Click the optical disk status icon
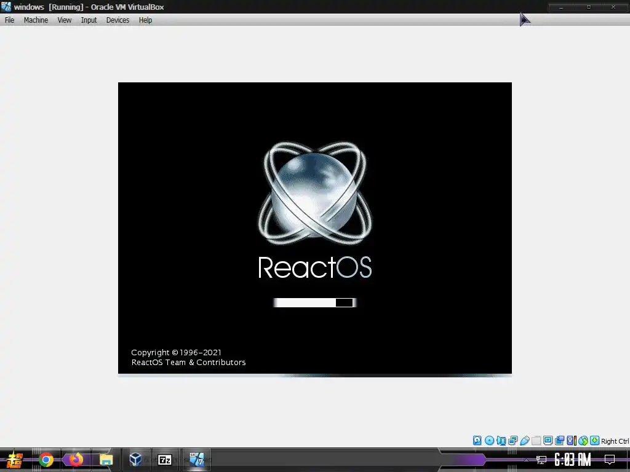Viewport: 630px width, 472px height. (x=489, y=441)
